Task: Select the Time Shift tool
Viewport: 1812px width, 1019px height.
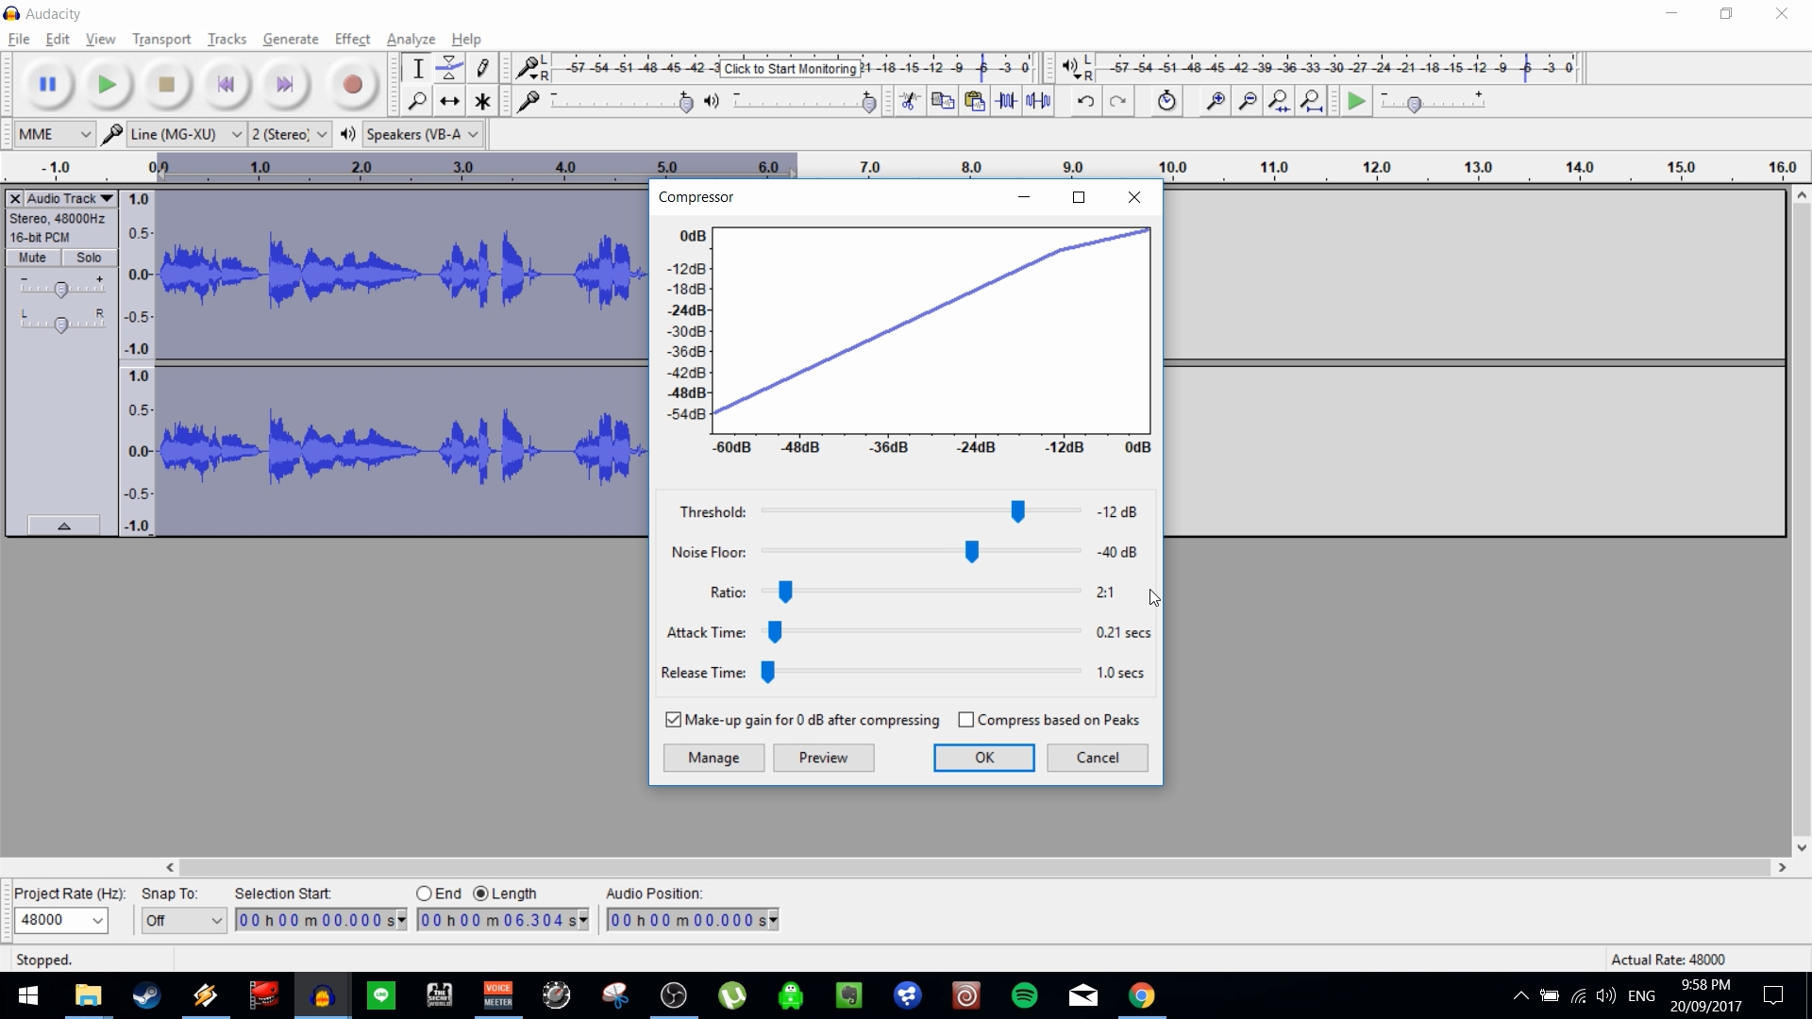Action: [449, 101]
